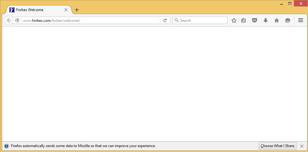This screenshot has height=152, width=308.
Task: Show your bookmarks list
Action: (244, 20)
